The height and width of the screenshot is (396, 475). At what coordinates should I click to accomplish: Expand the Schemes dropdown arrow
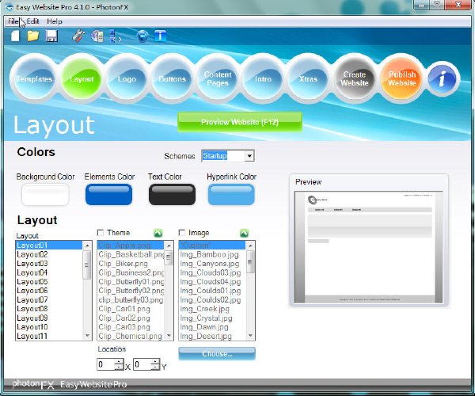pyautogui.click(x=249, y=156)
